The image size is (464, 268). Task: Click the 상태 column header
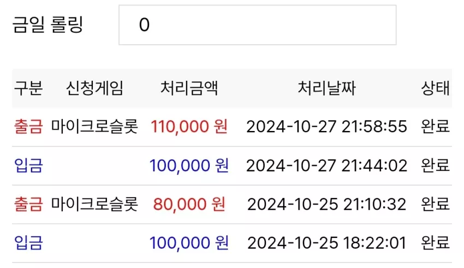tap(435, 88)
